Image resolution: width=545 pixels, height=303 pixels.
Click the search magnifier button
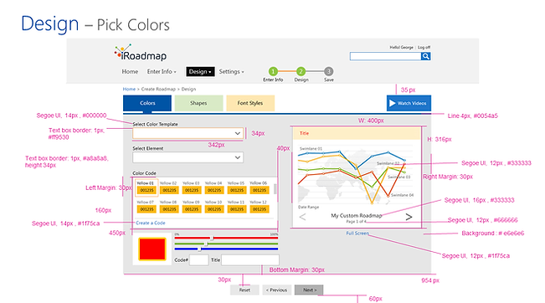(x=426, y=56)
